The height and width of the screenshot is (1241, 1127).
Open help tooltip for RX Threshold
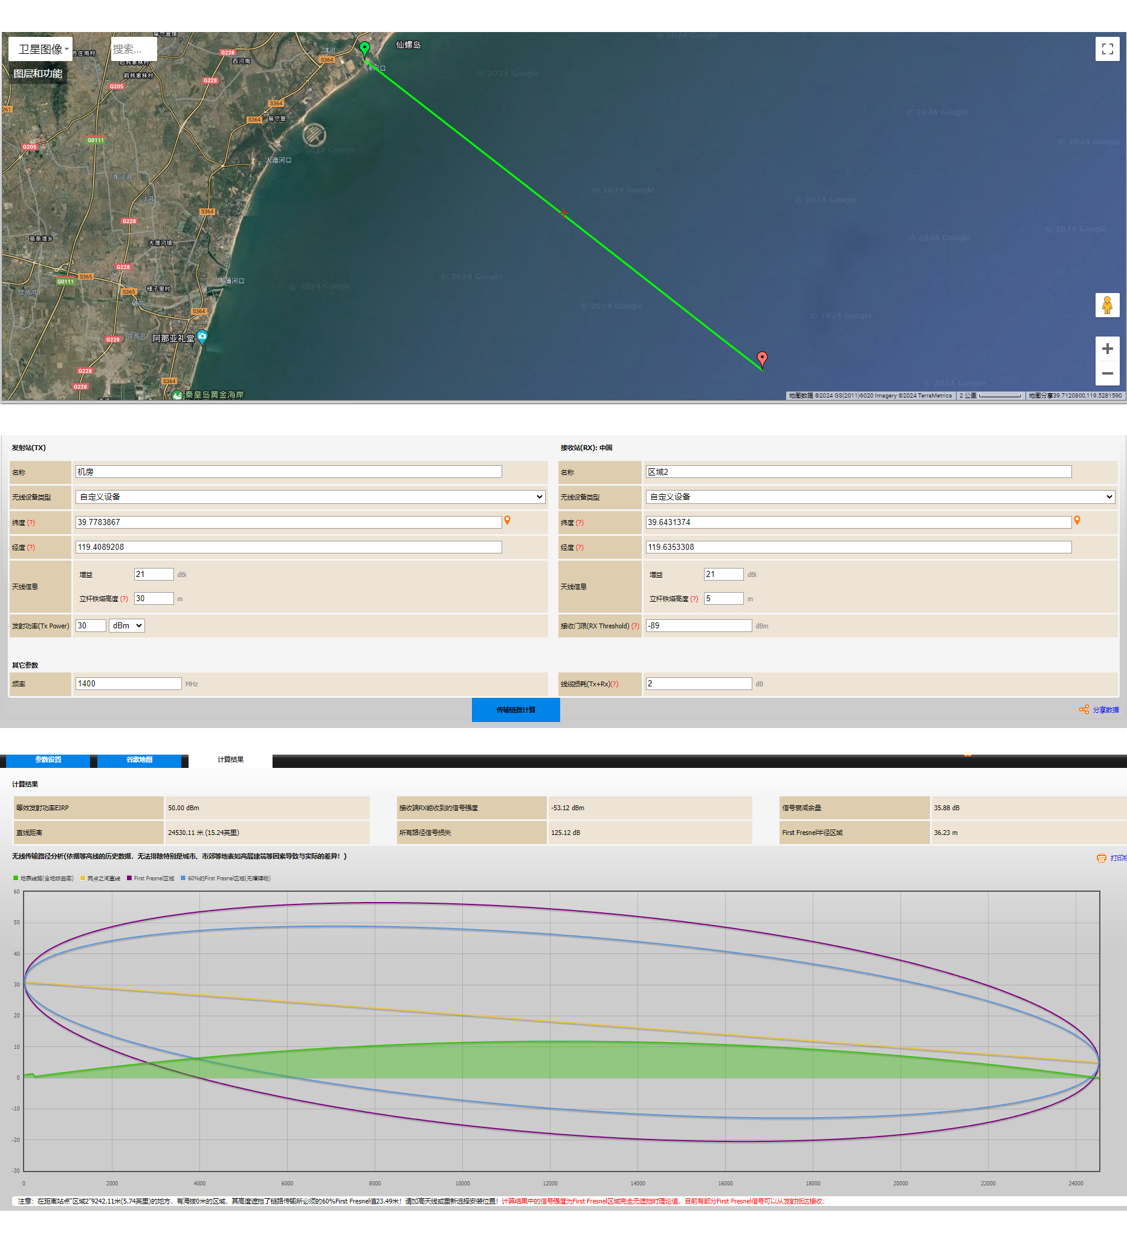(x=635, y=626)
